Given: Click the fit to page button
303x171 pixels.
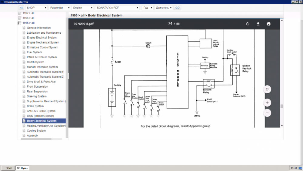Looking at the screenshot, I should [x=267, y=89].
